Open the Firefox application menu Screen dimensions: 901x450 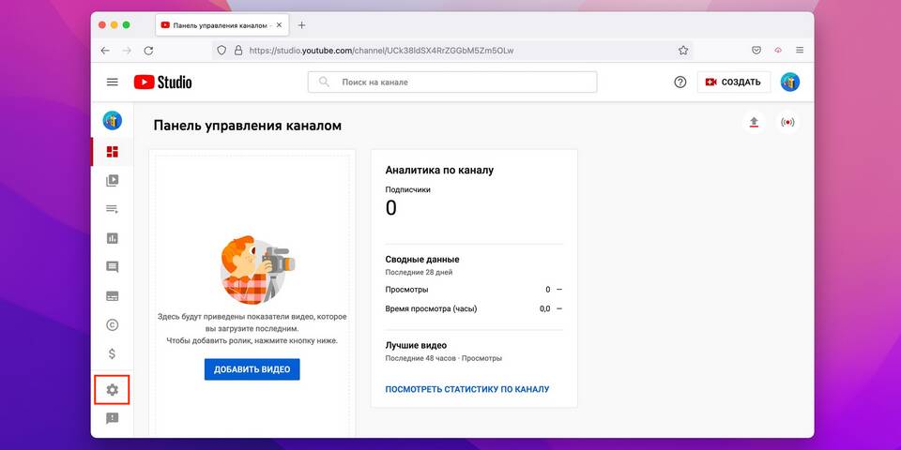[800, 51]
